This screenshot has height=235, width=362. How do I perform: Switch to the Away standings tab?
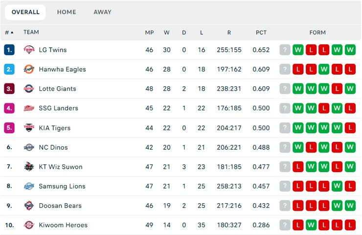coord(102,12)
